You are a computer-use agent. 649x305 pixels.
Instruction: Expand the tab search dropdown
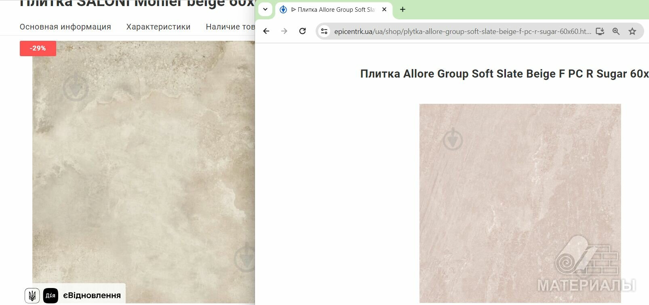(265, 9)
